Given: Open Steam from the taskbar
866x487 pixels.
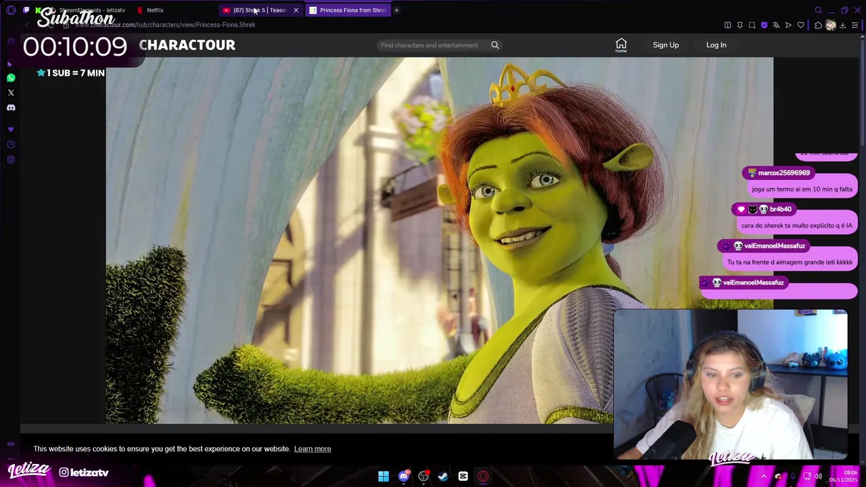Looking at the screenshot, I should point(443,476).
